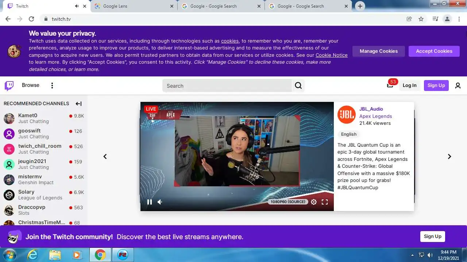
Task: Open the JBL_Audio channel link
Action: pyautogui.click(x=371, y=109)
